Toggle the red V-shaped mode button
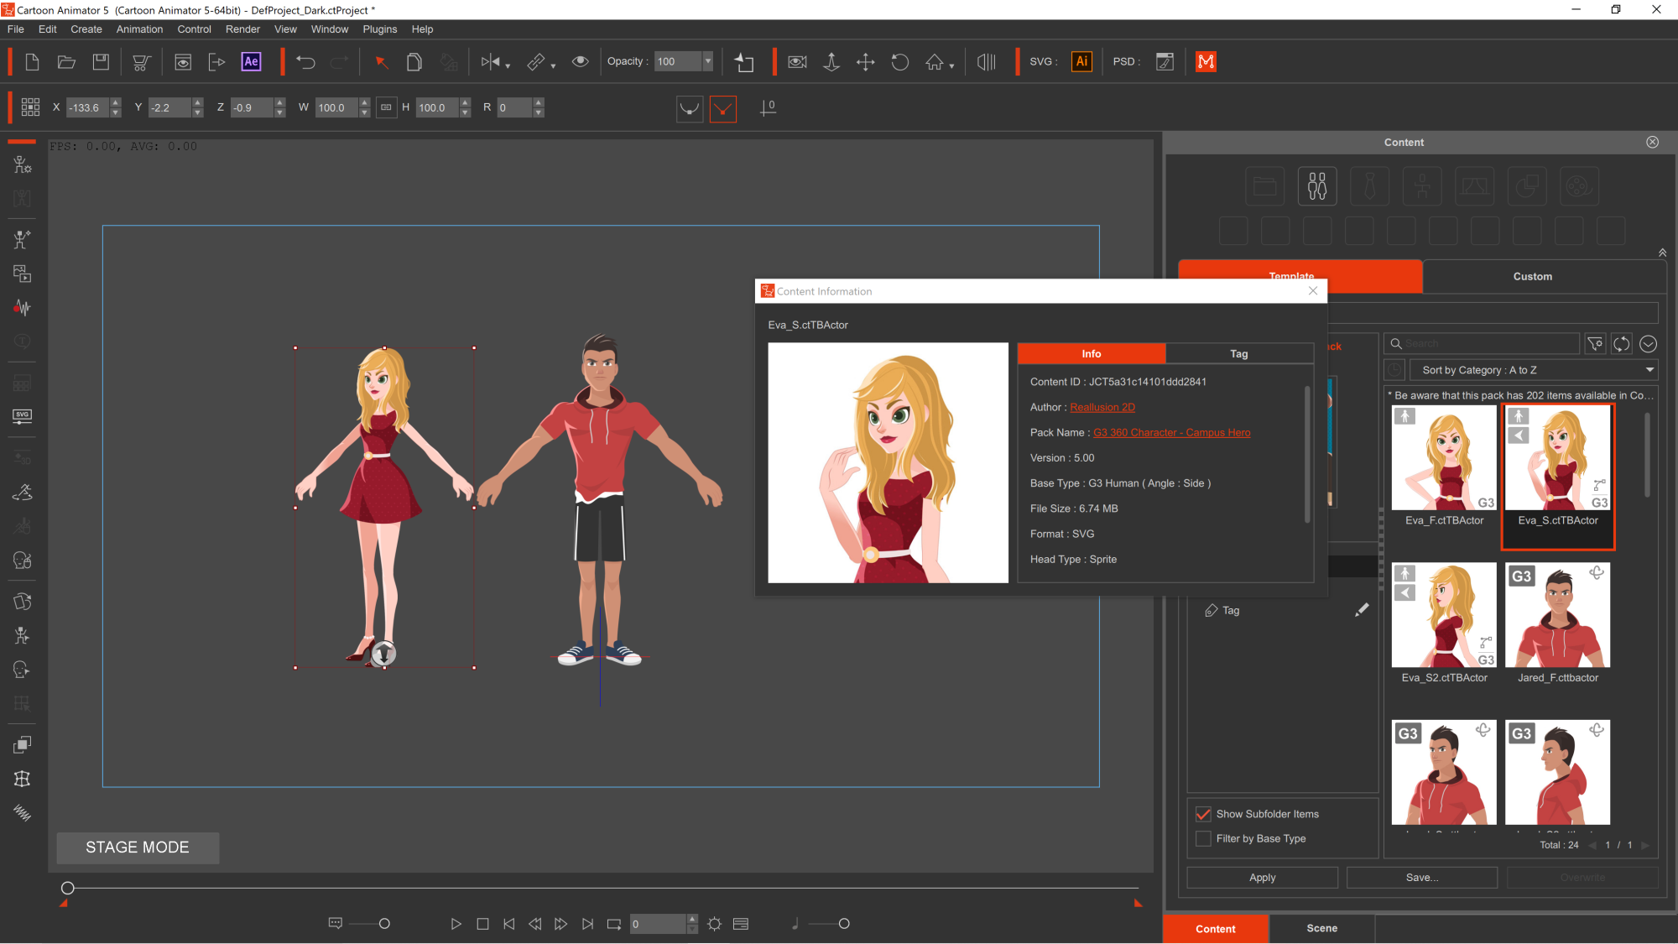This screenshot has width=1678, height=944. click(722, 107)
